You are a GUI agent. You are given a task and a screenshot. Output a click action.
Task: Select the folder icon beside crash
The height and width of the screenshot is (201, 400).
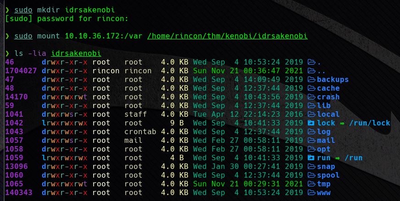point(312,97)
